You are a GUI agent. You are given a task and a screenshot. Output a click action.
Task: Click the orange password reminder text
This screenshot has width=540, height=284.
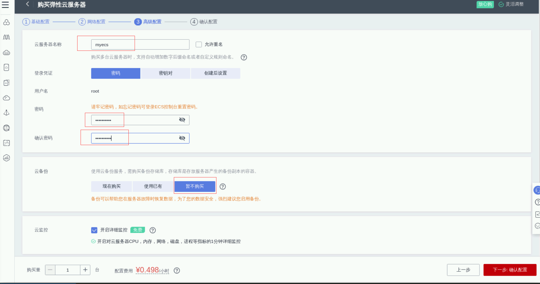(145, 107)
